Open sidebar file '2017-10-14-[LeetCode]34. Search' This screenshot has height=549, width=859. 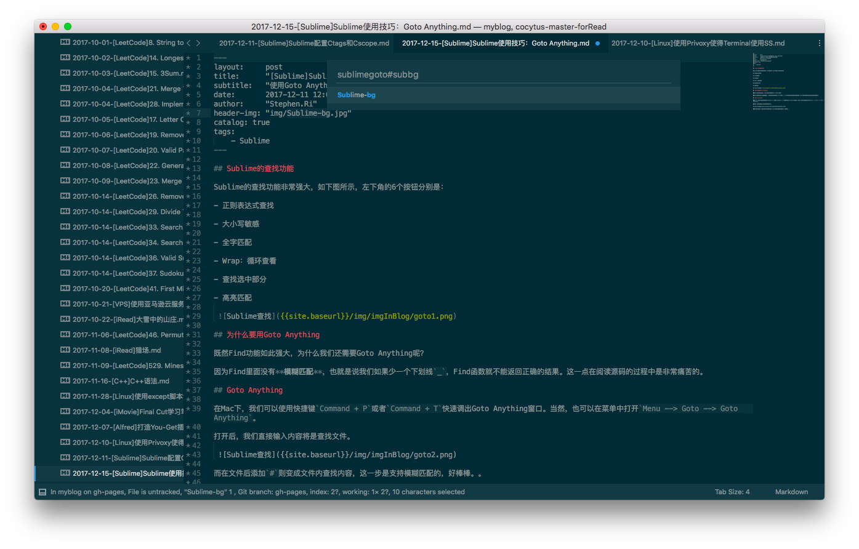pos(127,242)
